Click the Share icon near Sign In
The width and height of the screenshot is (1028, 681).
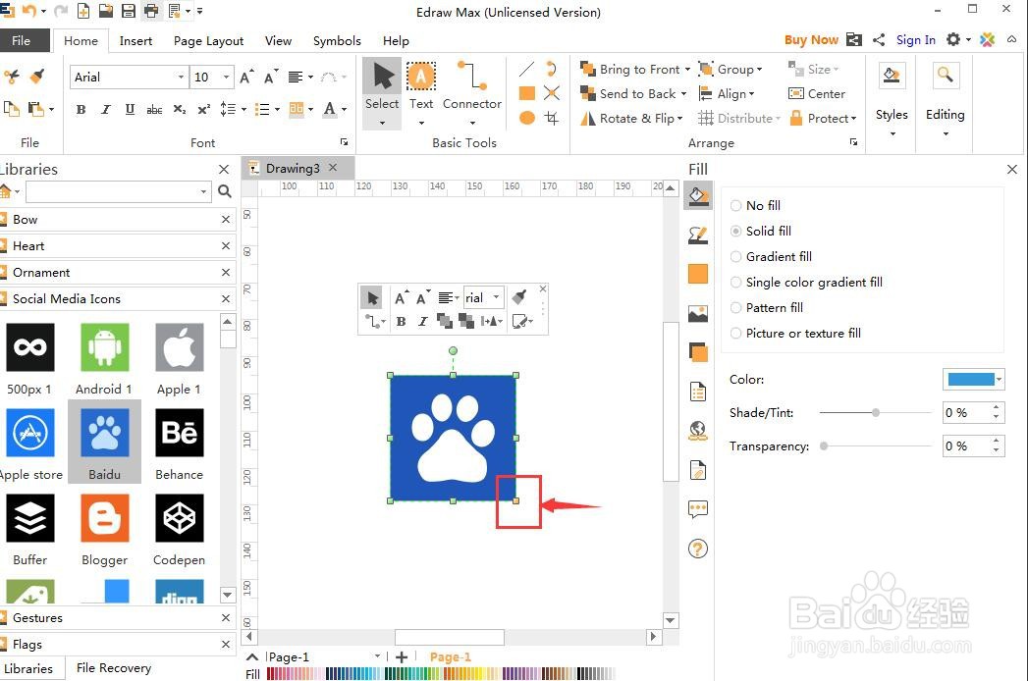coord(879,40)
